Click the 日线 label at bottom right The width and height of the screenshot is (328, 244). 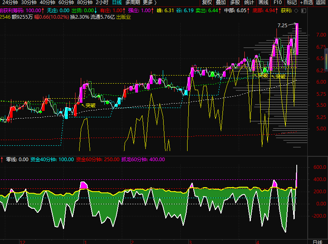click(x=318, y=241)
